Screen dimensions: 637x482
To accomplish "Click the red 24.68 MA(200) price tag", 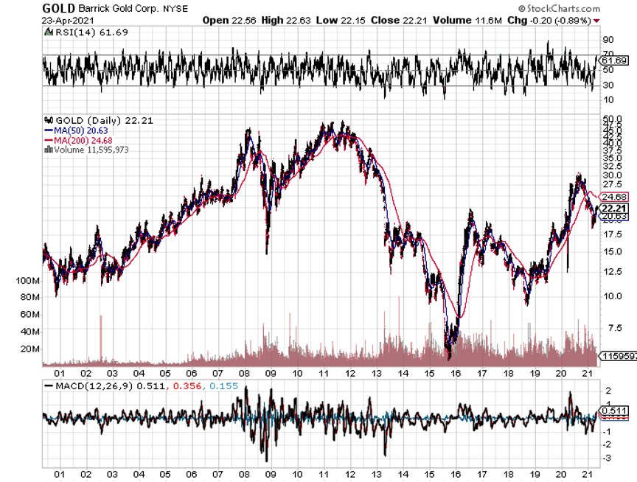I will point(615,197).
